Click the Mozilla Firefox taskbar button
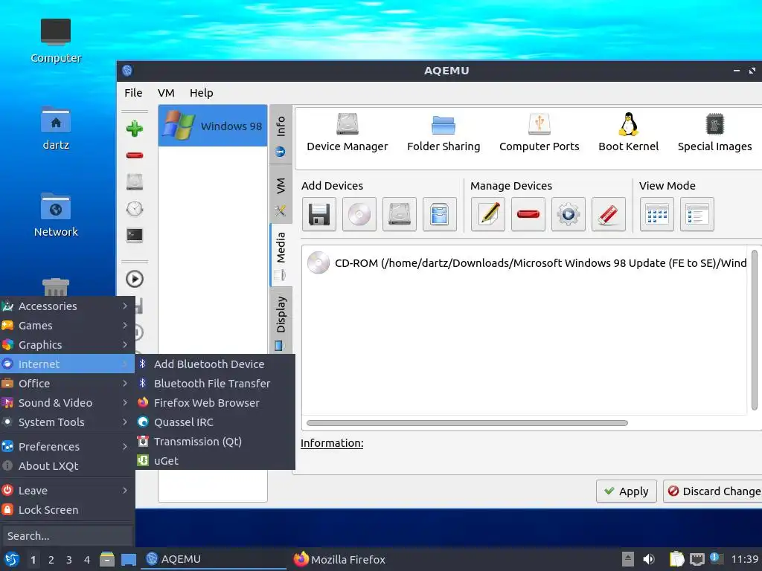The width and height of the screenshot is (762, 571). point(339,559)
